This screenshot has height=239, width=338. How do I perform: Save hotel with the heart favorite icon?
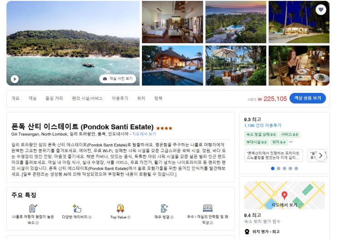(x=321, y=10)
